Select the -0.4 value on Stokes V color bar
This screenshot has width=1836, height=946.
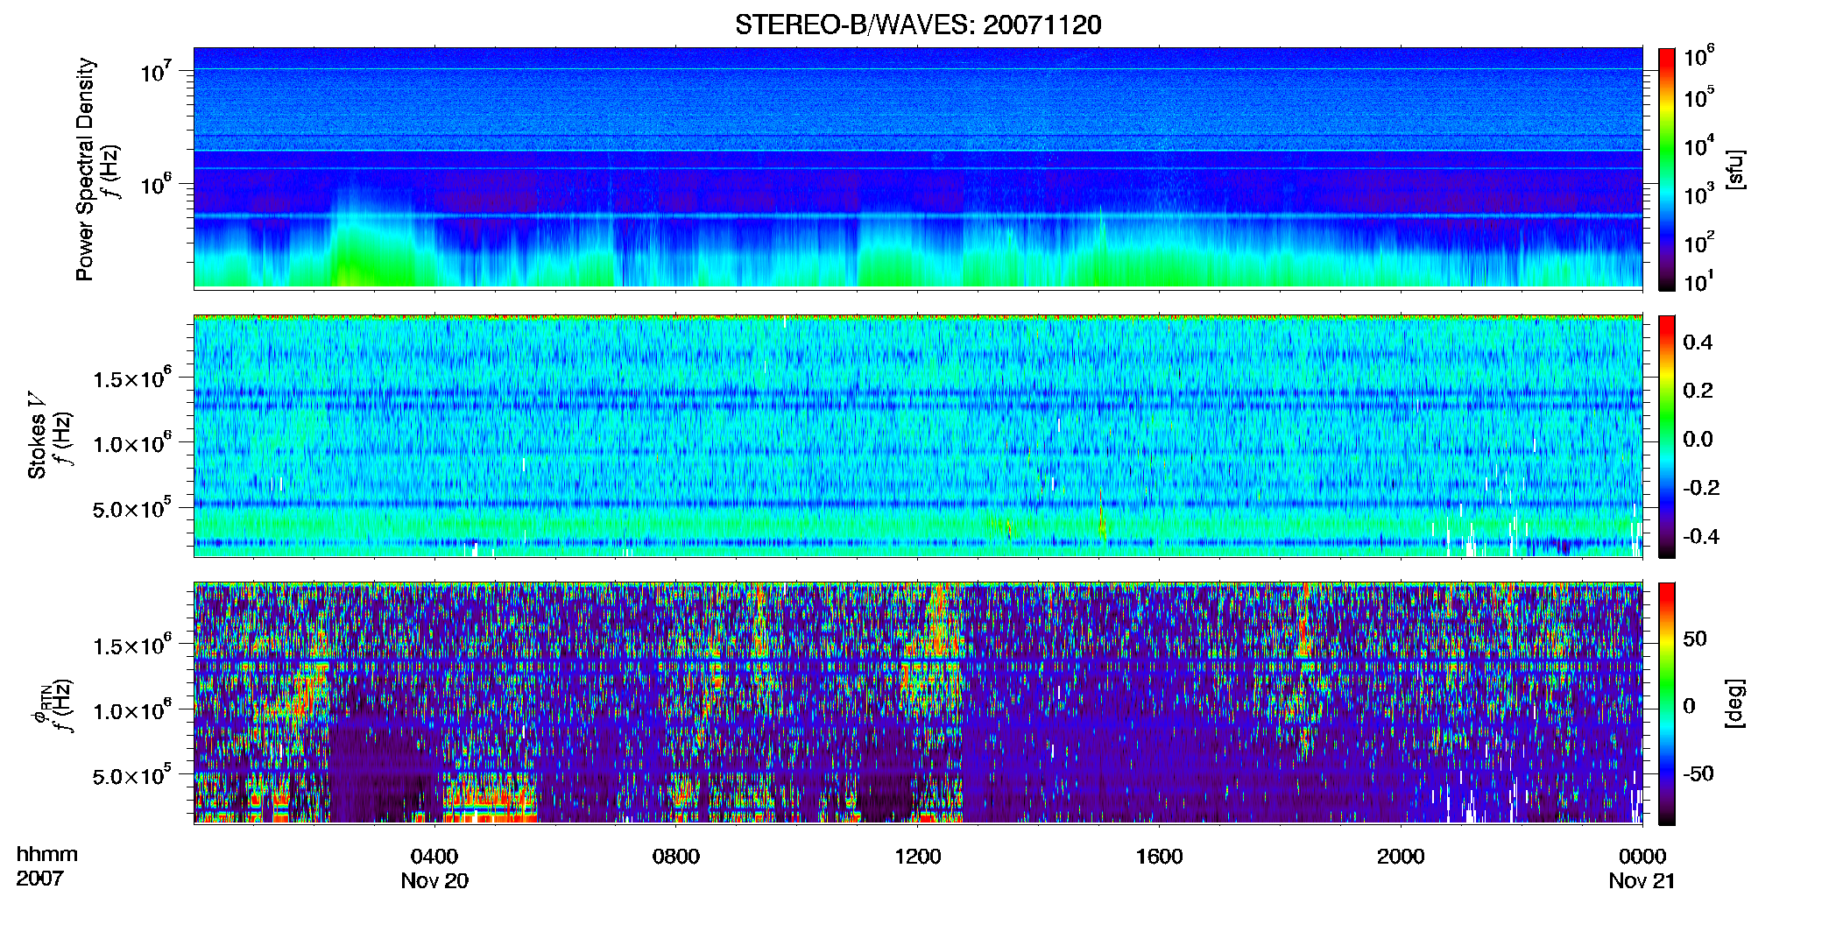(x=1701, y=537)
